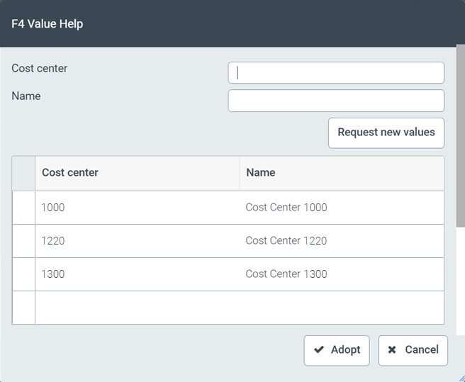Select the row selector for cost center 1000
Image resolution: width=465 pixels, height=382 pixels.
coord(23,208)
